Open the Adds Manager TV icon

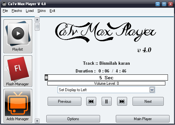click(x=18, y=106)
